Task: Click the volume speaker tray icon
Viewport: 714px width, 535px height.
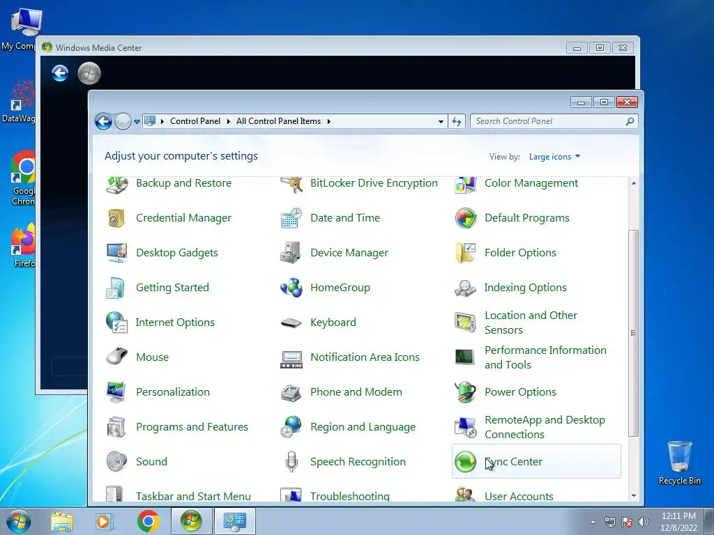Action: 644,522
